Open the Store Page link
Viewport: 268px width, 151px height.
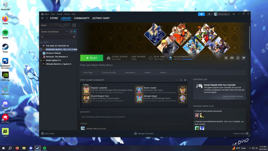(x=88, y=72)
